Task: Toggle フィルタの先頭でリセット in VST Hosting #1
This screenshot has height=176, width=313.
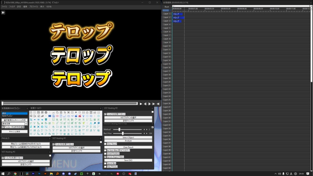Action: tap(53, 144)
